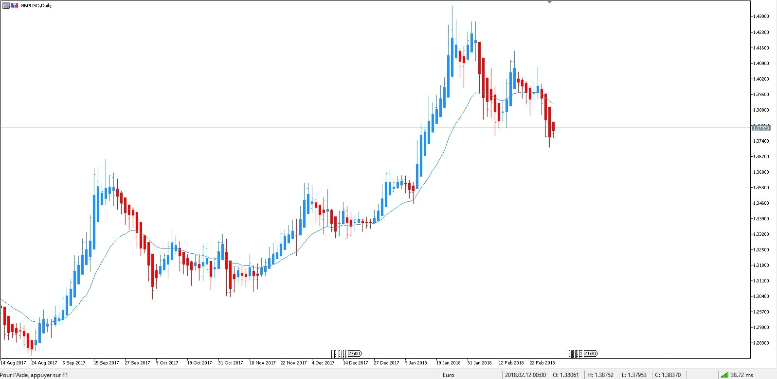
Task: Click the Euro profile in status bar
Action: [x=448, y=375]
